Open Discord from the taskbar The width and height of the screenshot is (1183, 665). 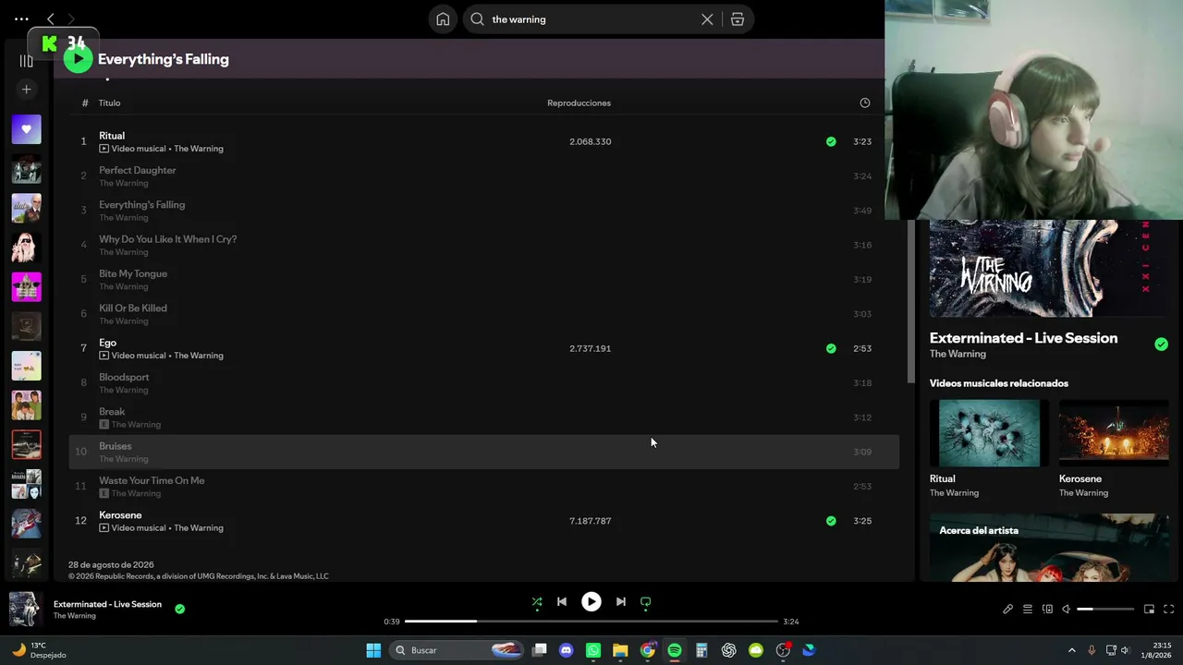pyautogui.click(x=567, y=650)
